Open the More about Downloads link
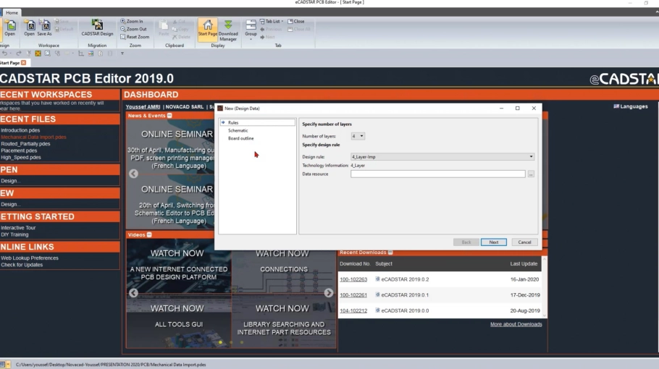This screenshot has width=659, height=369. (516, 324)
